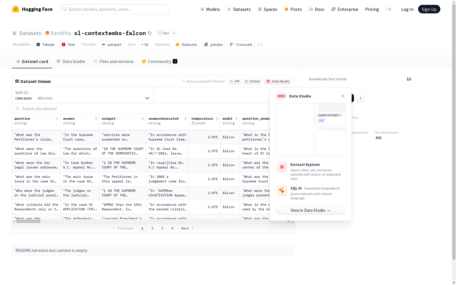Select cell "What was the Petitioner's claim…
This screenshot has height=285, width=456.
(x=36, y=137)
